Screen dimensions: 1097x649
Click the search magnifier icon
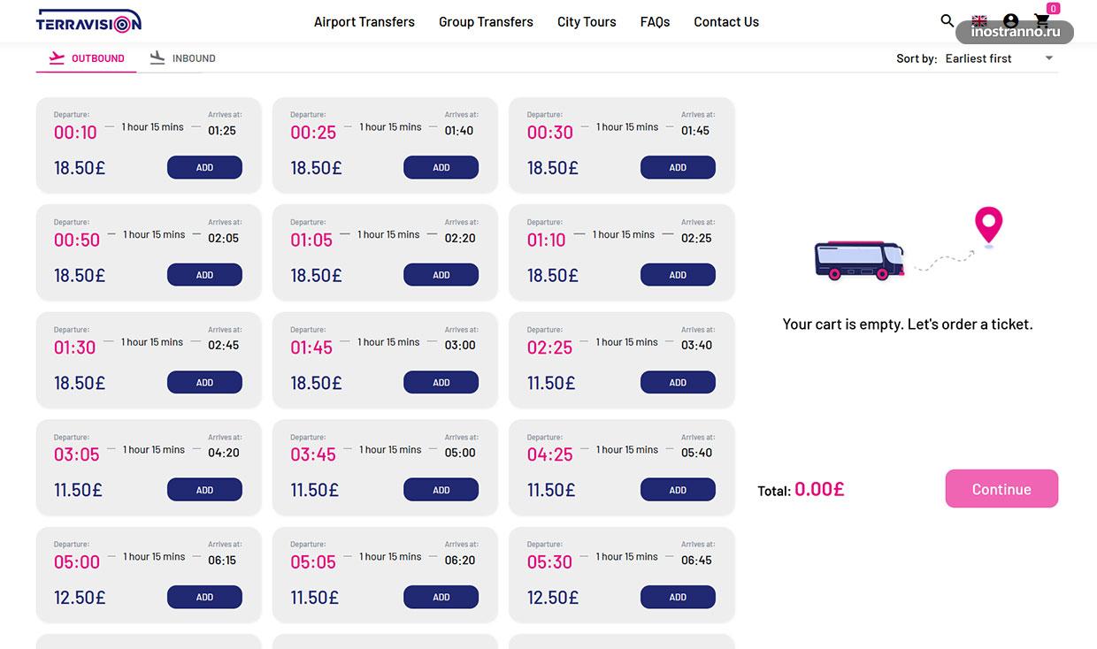(x=947, y=20)
